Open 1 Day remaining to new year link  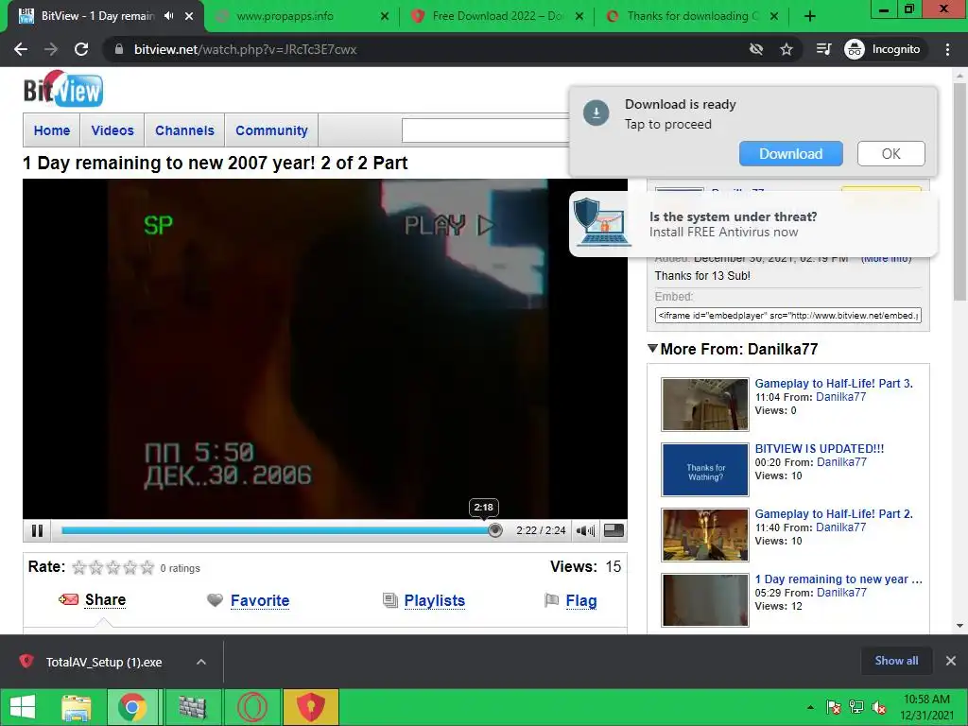tap(838, 579)
